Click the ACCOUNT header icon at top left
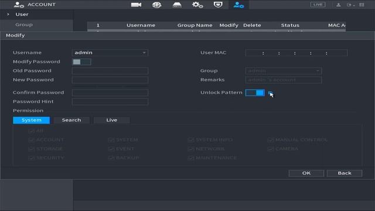This screenshot has width=375, height=211. coord(19,5)
